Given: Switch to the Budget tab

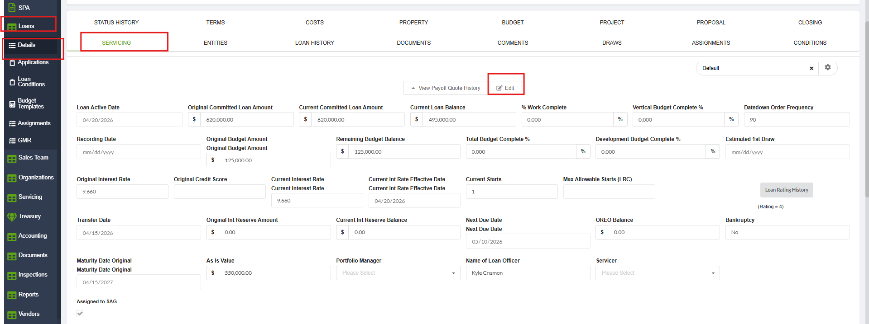Looking at the screenshot, I should coord(513,23).
